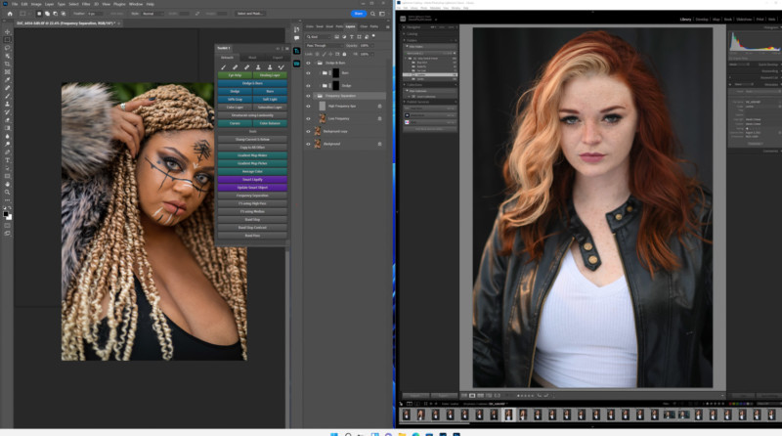
Task: Select the Clone Stamp tool
Action: pos(7,104)
